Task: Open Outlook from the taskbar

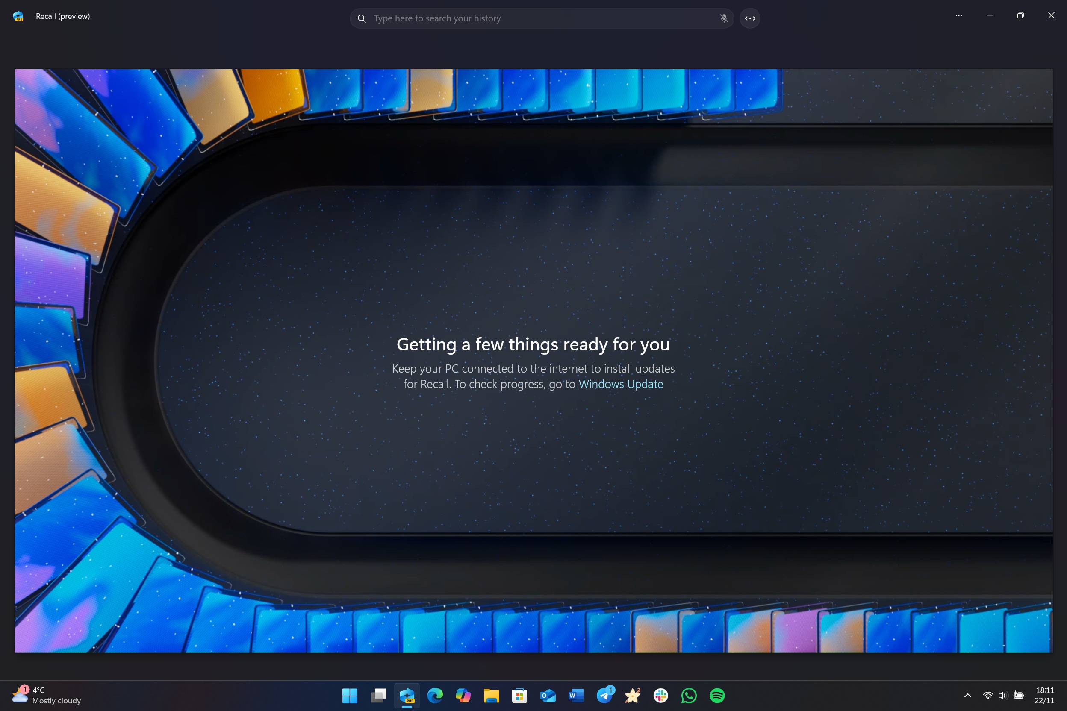Action: tap(548, 696)
